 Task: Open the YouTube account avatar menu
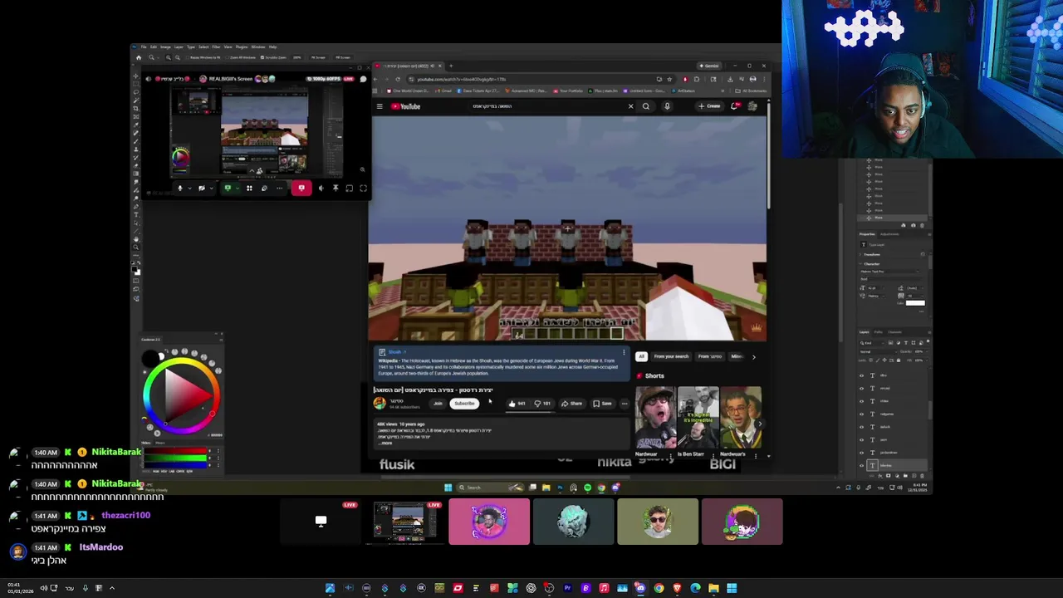(x=752, y=106)
